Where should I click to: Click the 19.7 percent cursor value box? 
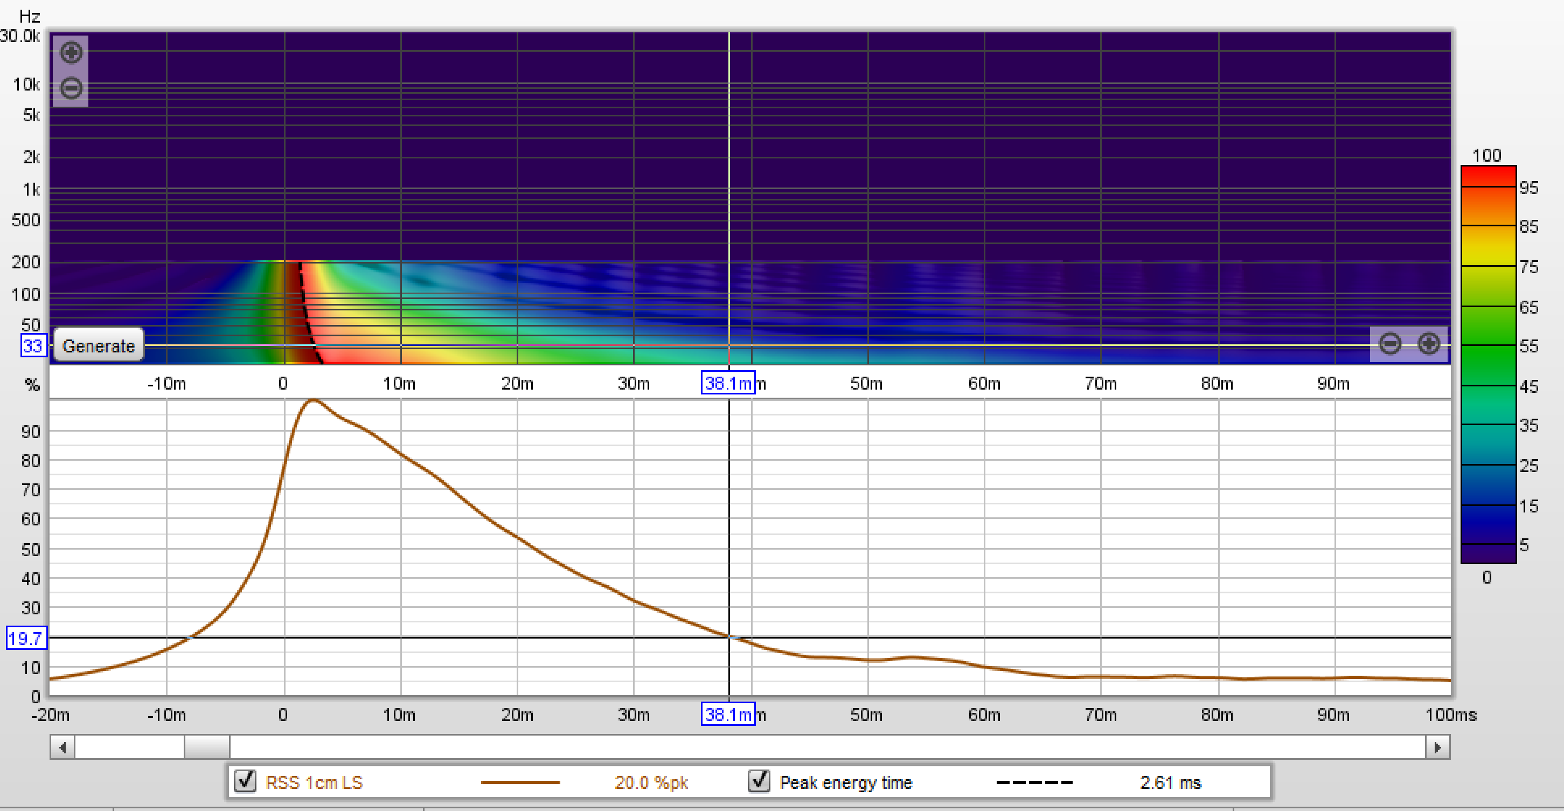click(x=26, y=638)
